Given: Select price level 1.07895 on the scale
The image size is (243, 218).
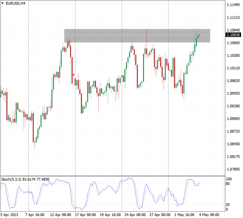Looking at the screenshot, I should tap(233, 169).
